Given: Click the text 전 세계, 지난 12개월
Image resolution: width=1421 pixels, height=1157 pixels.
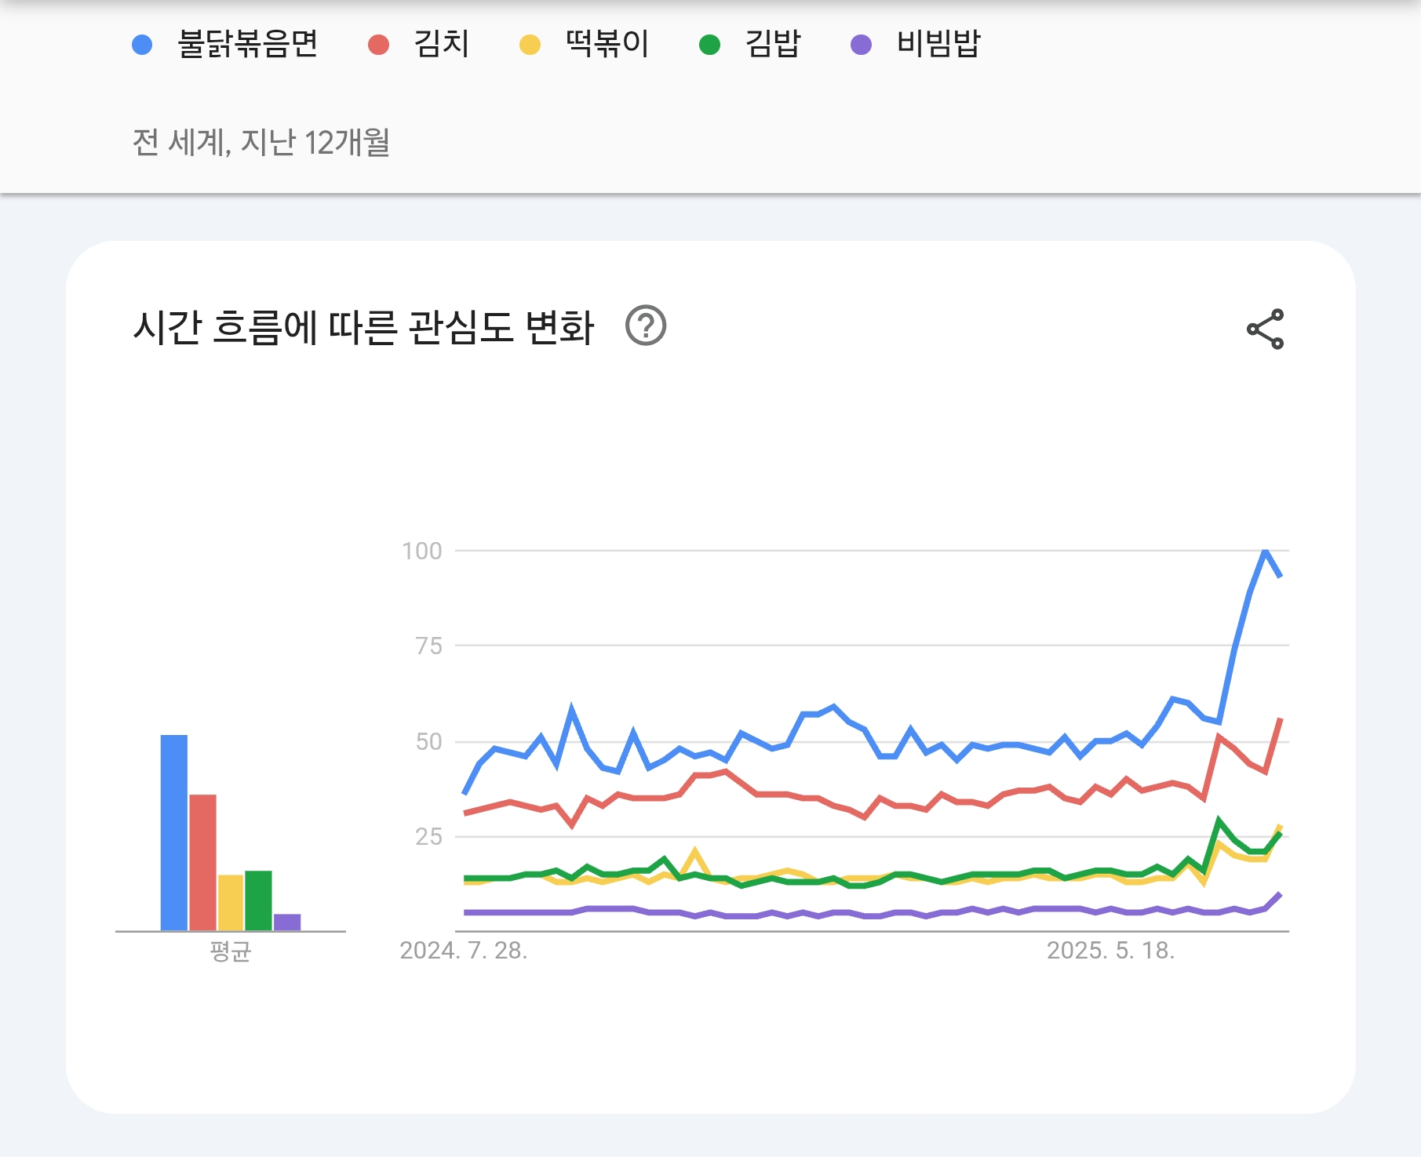Looking at the screenshot, I should [261, 142].
